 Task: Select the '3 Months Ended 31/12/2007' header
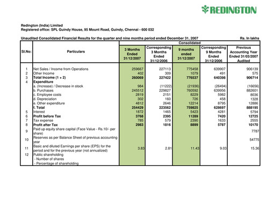pos(132,54)
